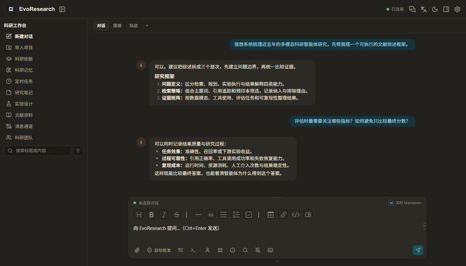Open 科研记忆 in the sidebar
This screenshot has width=466, height=266.
point(43,70)
